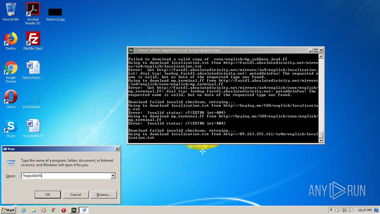Open the updater.exe console system menu icon
380x214 pixels.
[x=131, y=50]
